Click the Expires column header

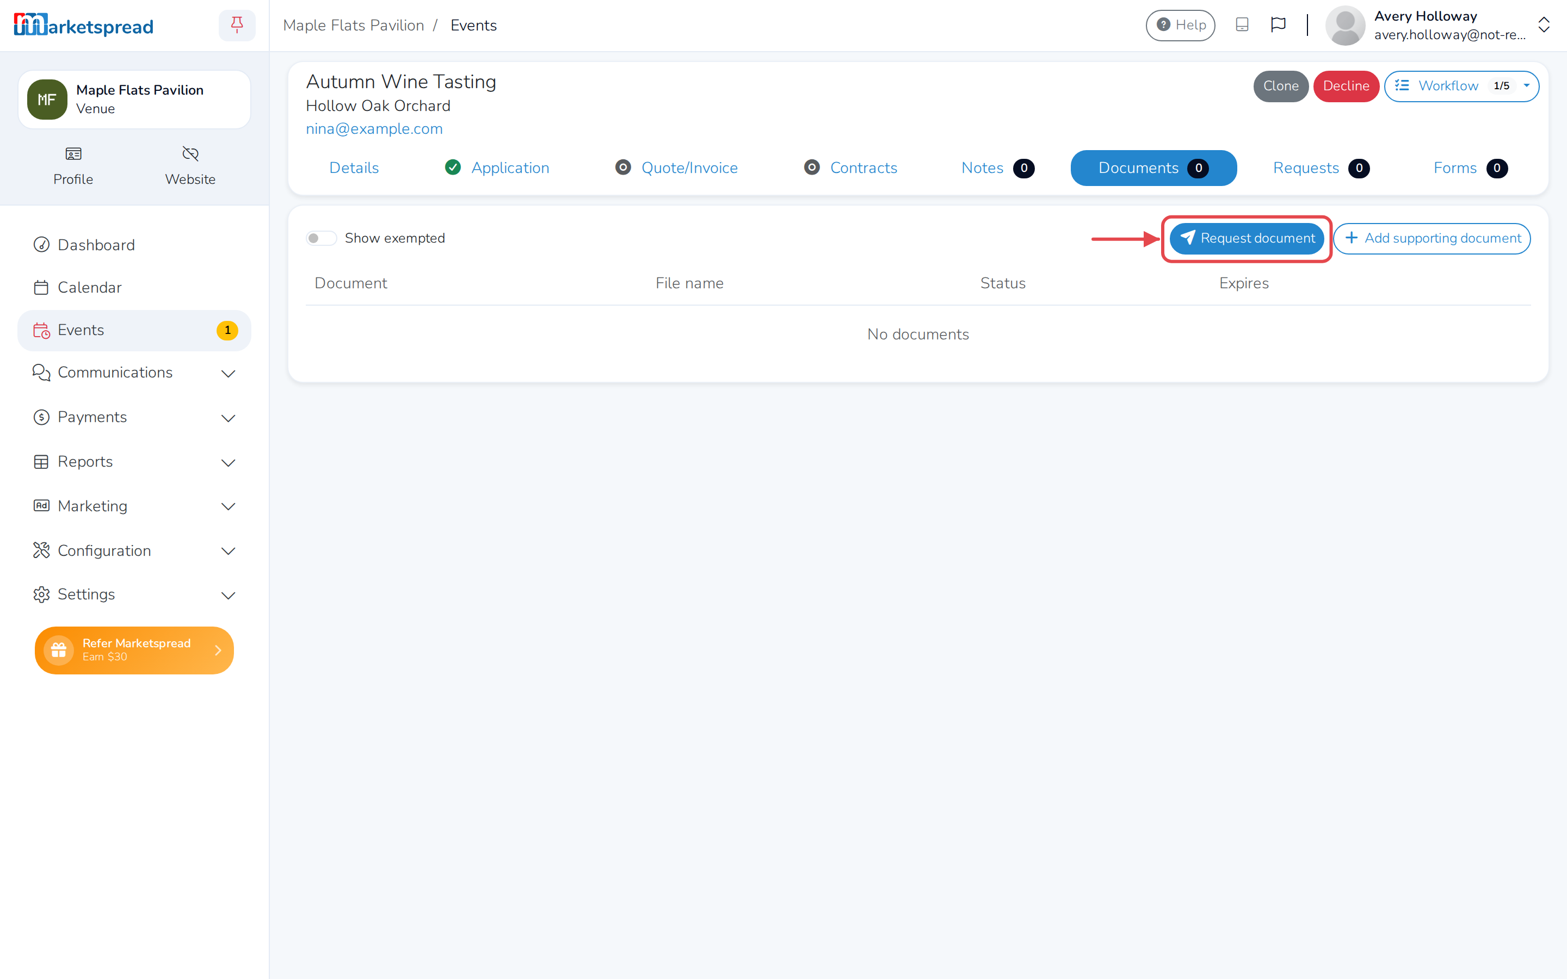tap(1244, 283)
